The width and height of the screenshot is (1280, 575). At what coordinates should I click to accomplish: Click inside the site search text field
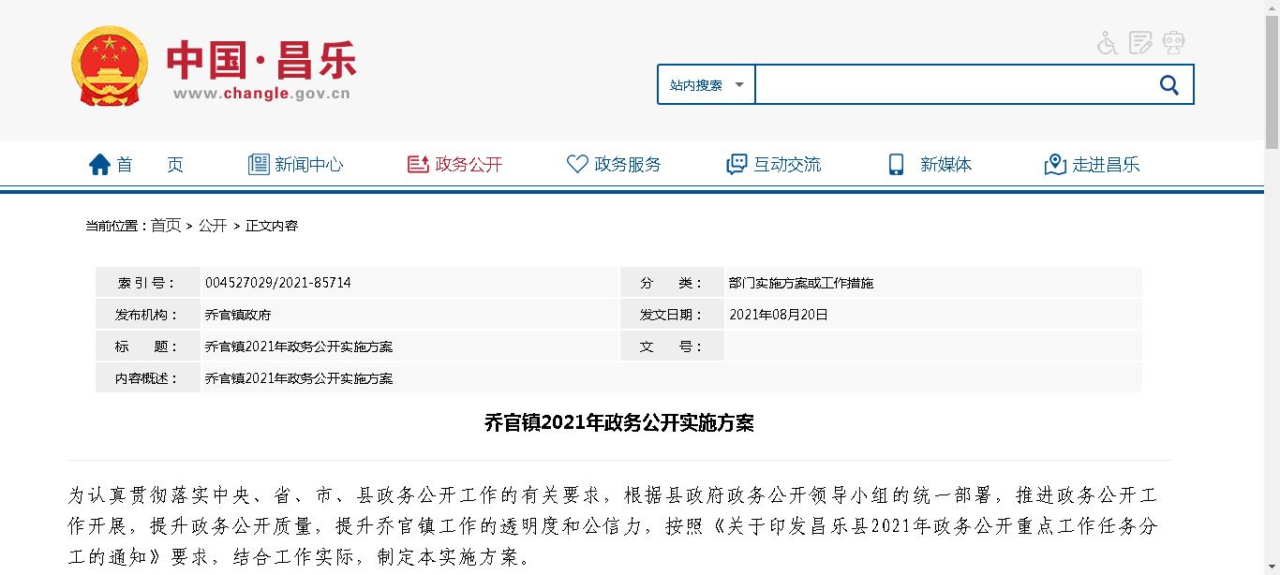point(951,85)
